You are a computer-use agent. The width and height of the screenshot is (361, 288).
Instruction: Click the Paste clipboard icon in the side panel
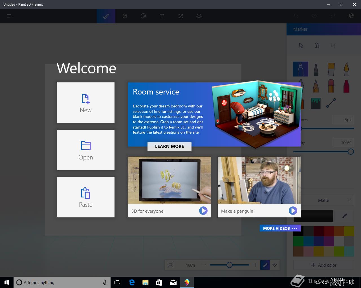tap(317, 46)
